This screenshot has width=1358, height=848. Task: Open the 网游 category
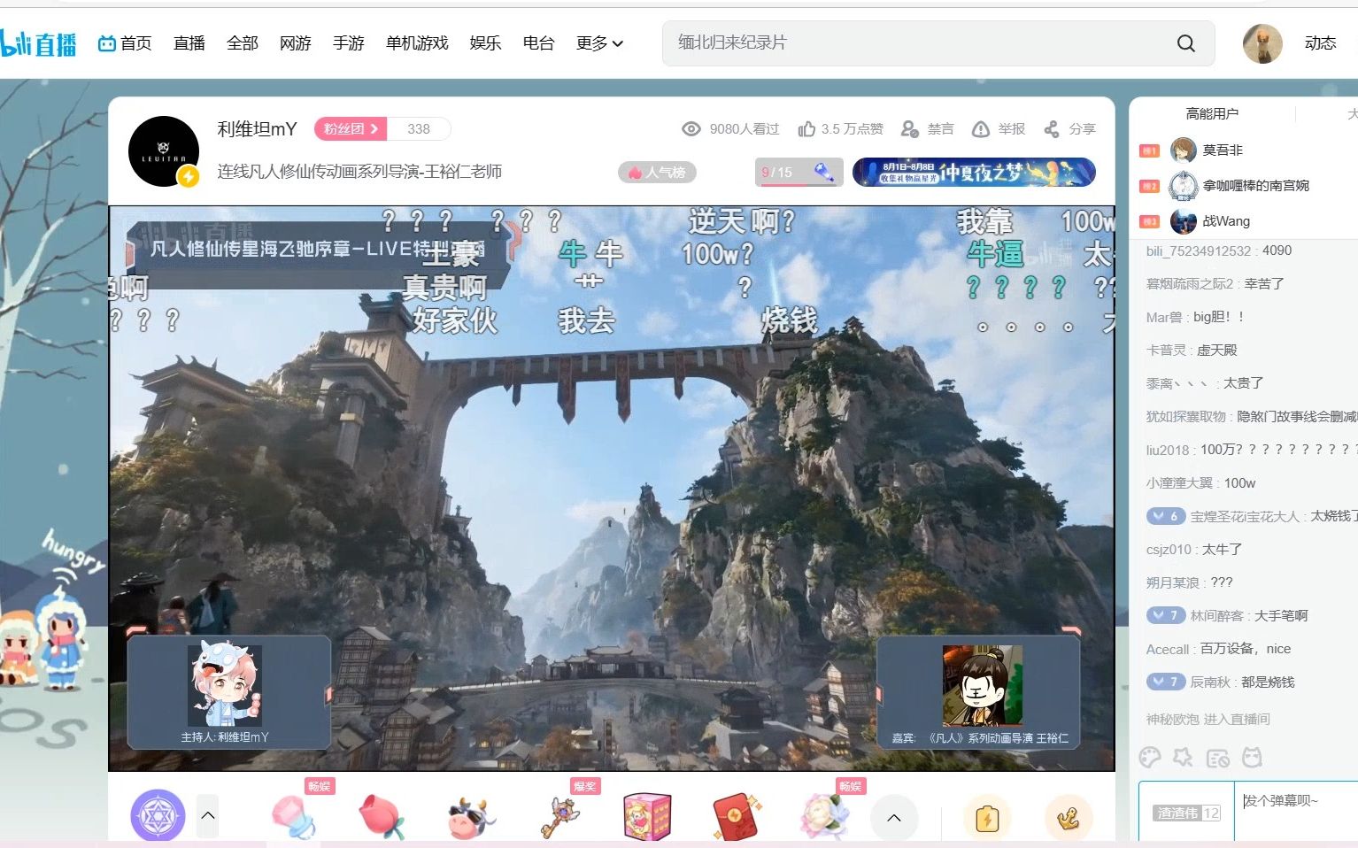pyautogui.click(x=296, y=43)
